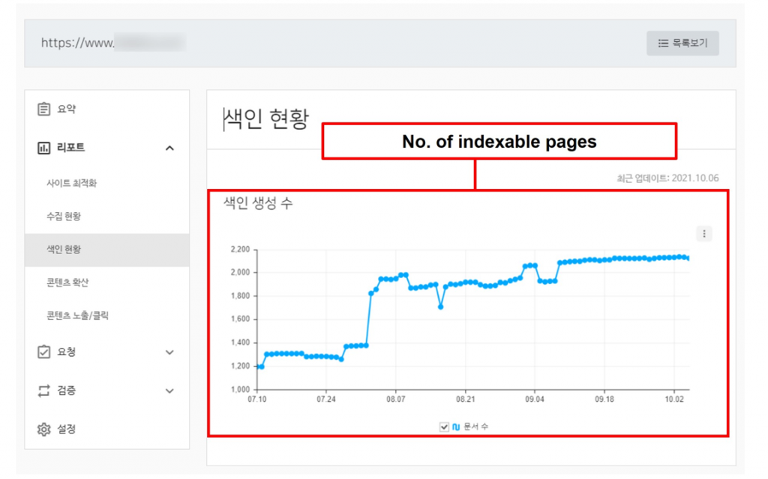Collapse the 리포트 section chevron
The width and height of the screenshot is (768, 479).
(x=169, y=148)
